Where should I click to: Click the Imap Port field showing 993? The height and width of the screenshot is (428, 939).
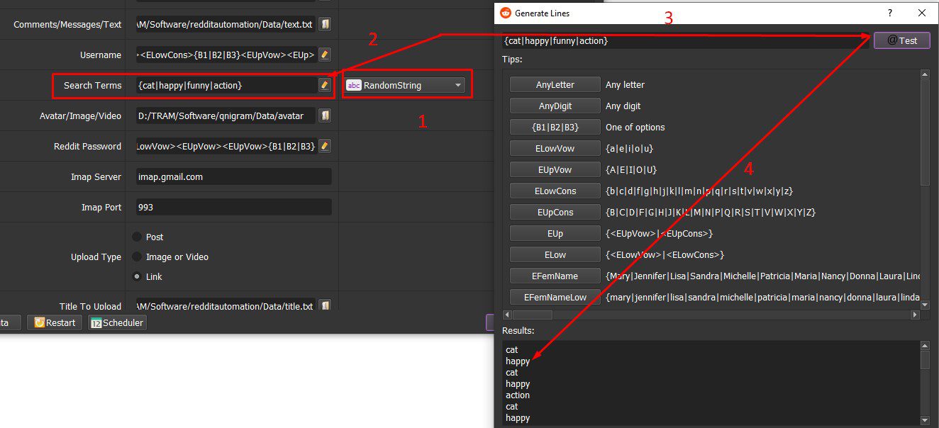(x=233, y=207)
